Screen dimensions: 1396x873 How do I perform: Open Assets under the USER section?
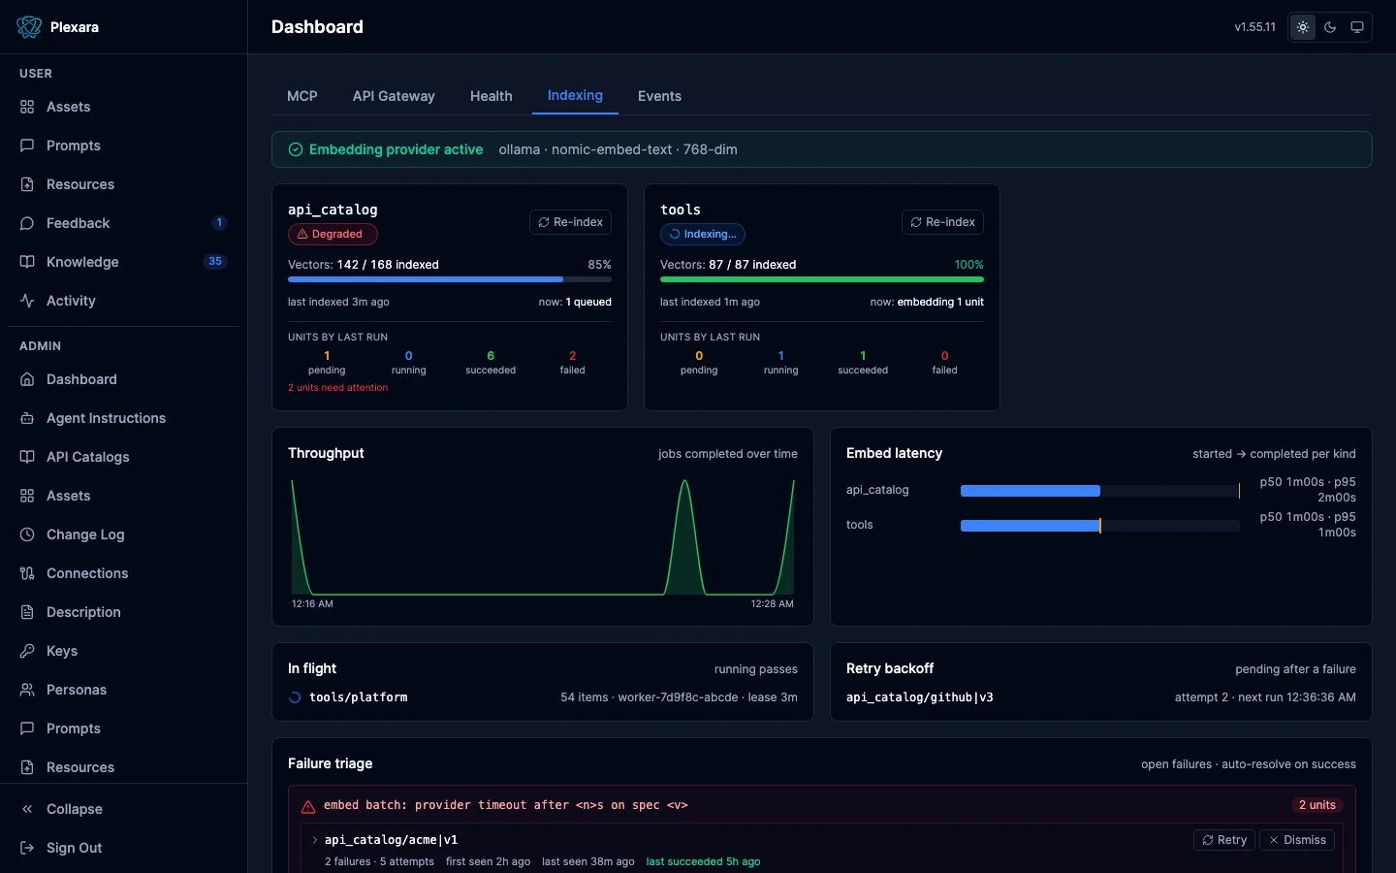(x=123, y=107)
